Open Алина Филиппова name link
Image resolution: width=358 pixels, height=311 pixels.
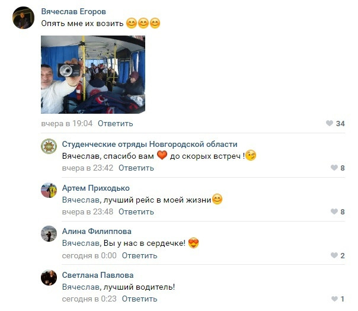97,232
